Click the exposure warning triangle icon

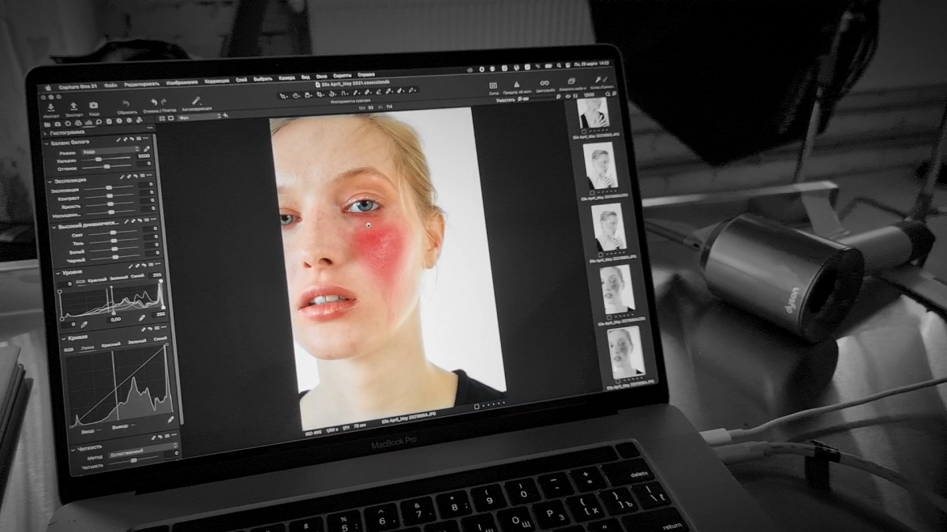517,84
